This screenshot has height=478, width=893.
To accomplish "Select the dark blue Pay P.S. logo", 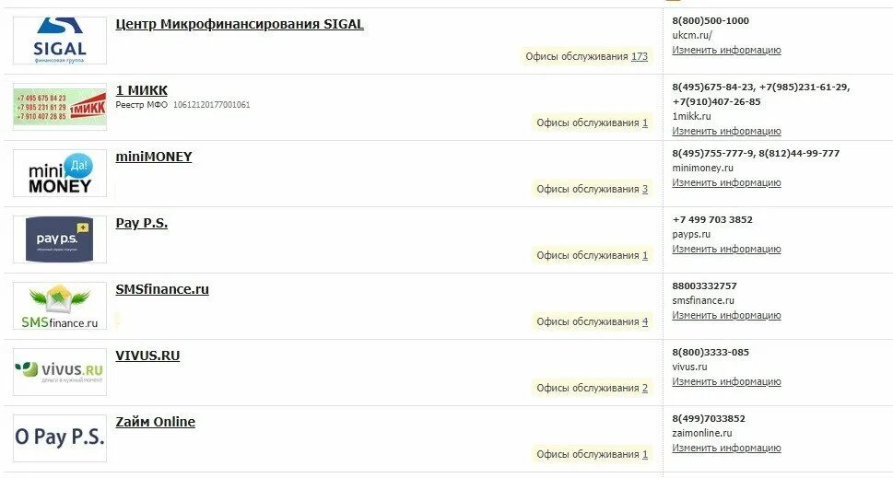I will coord(60,239).
